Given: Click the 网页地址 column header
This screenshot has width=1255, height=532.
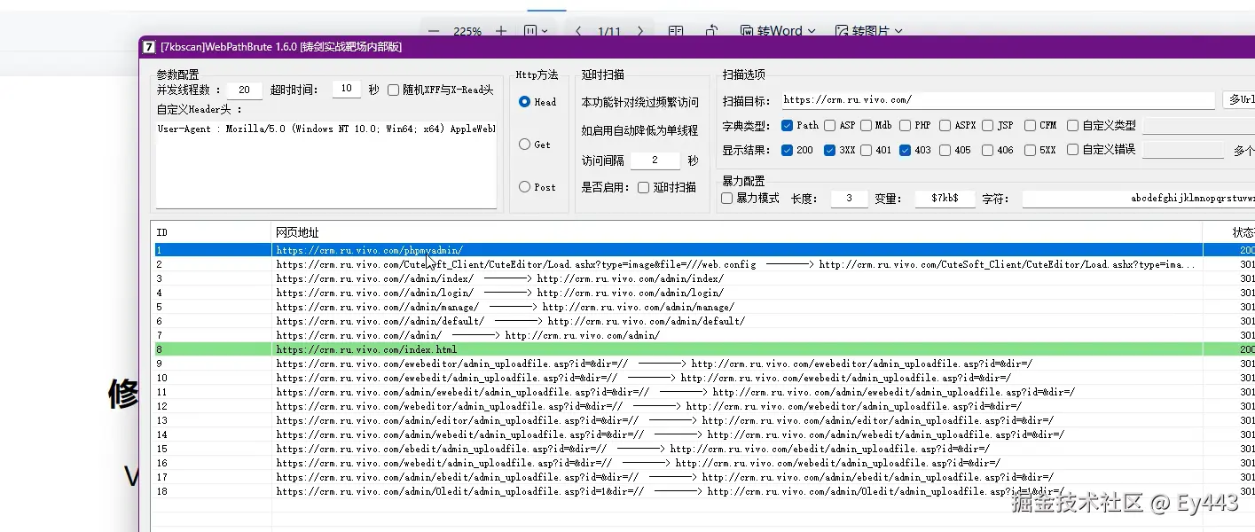Looking at the screenshot, I should click(736, 232).
